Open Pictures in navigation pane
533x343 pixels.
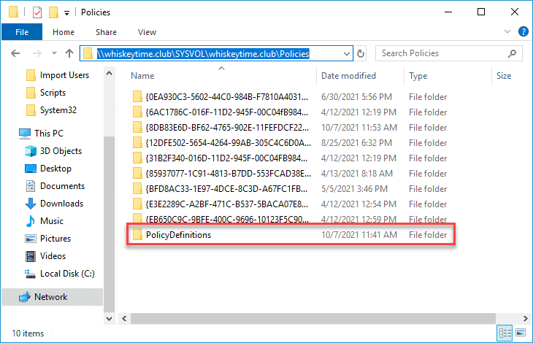coord(48,239)
